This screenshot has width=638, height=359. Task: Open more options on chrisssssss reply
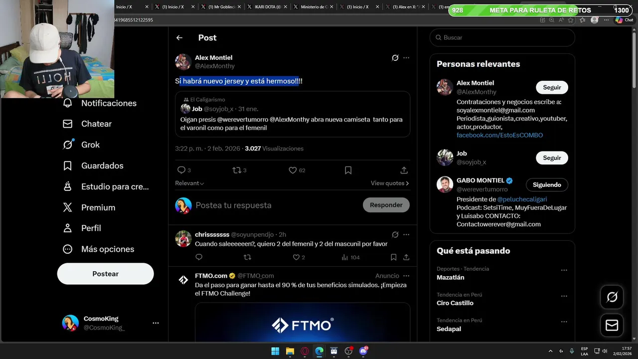(x=406, y=234)
